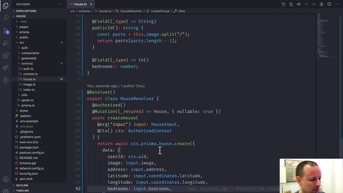Collapse the src folder
Screen dimensions: 343x193
(x=39, y=42)
